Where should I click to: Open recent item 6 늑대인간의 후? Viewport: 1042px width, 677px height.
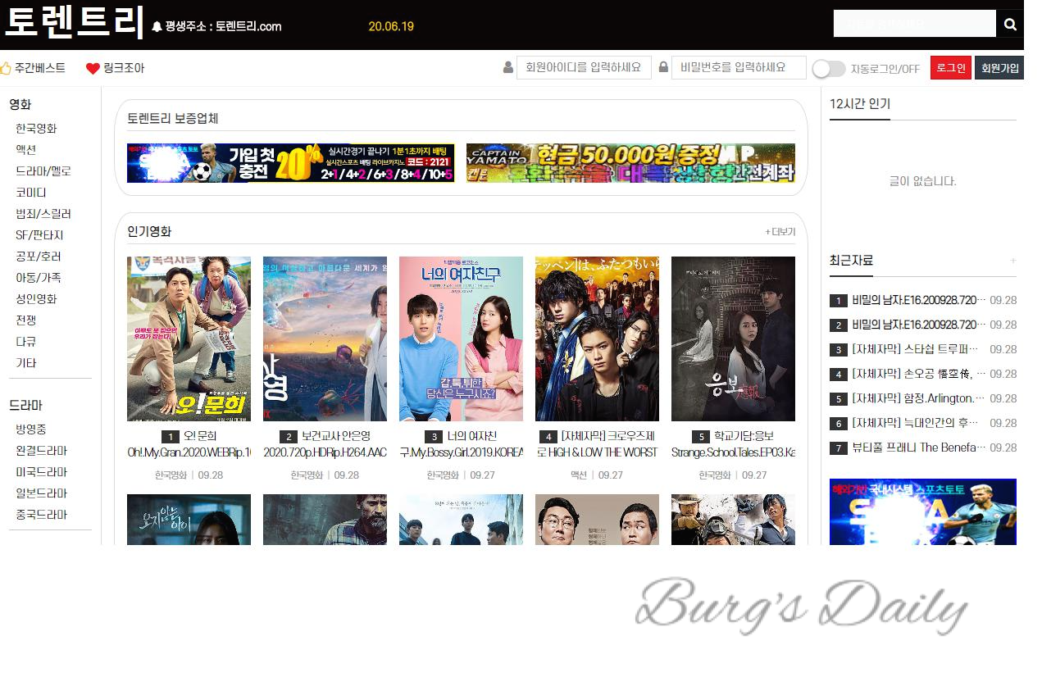tap(915, 423)
